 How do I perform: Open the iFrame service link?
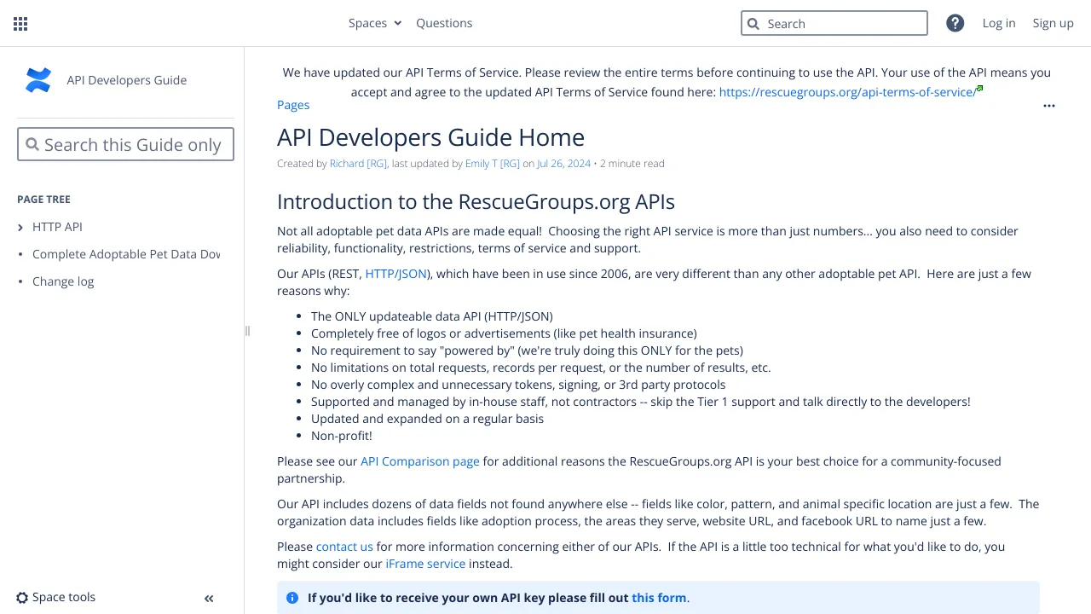click(x=425, y=564)
